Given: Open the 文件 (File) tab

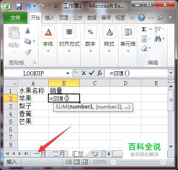Looking at the screenshot, I should (x=15, y=18).
